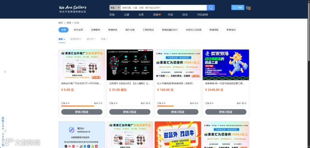Click 秒杀已结束 under $35.00 item
The height and width of the screenshot is (148, 310).
click(130, 112)
